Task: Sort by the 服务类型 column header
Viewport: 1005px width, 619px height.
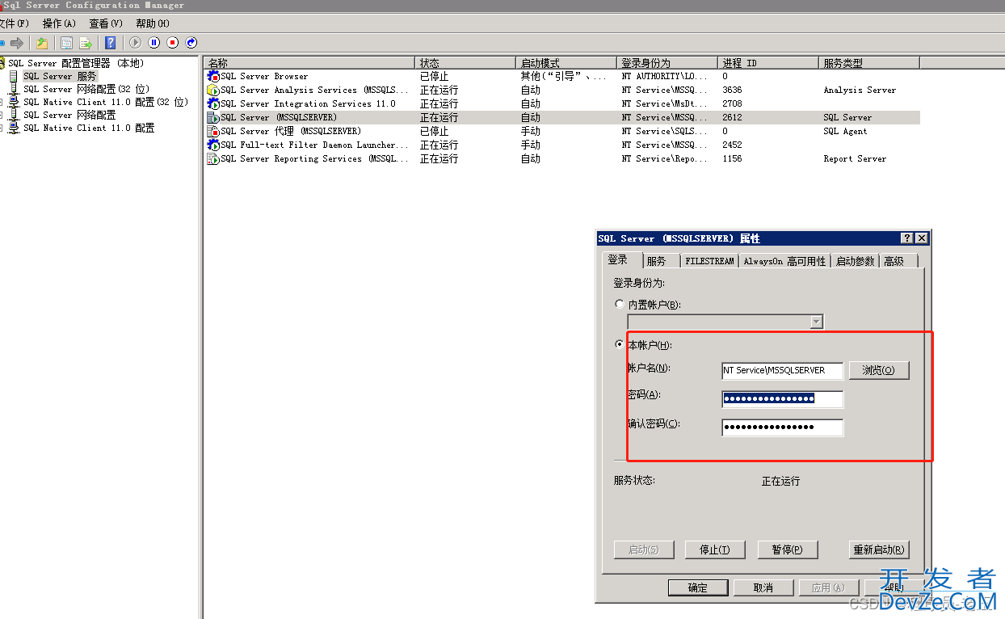Action: pos(870,62)
